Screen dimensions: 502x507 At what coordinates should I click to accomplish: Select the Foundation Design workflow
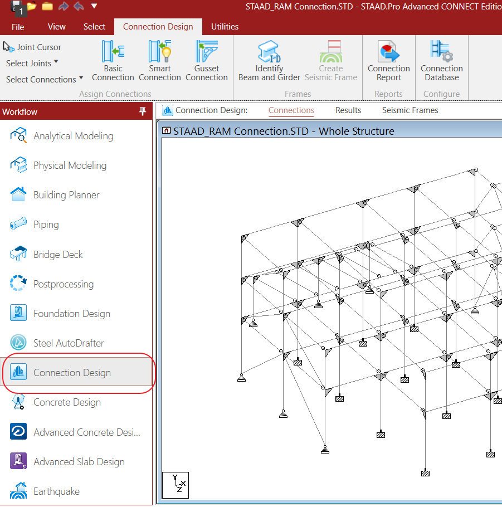coord(71,314)
